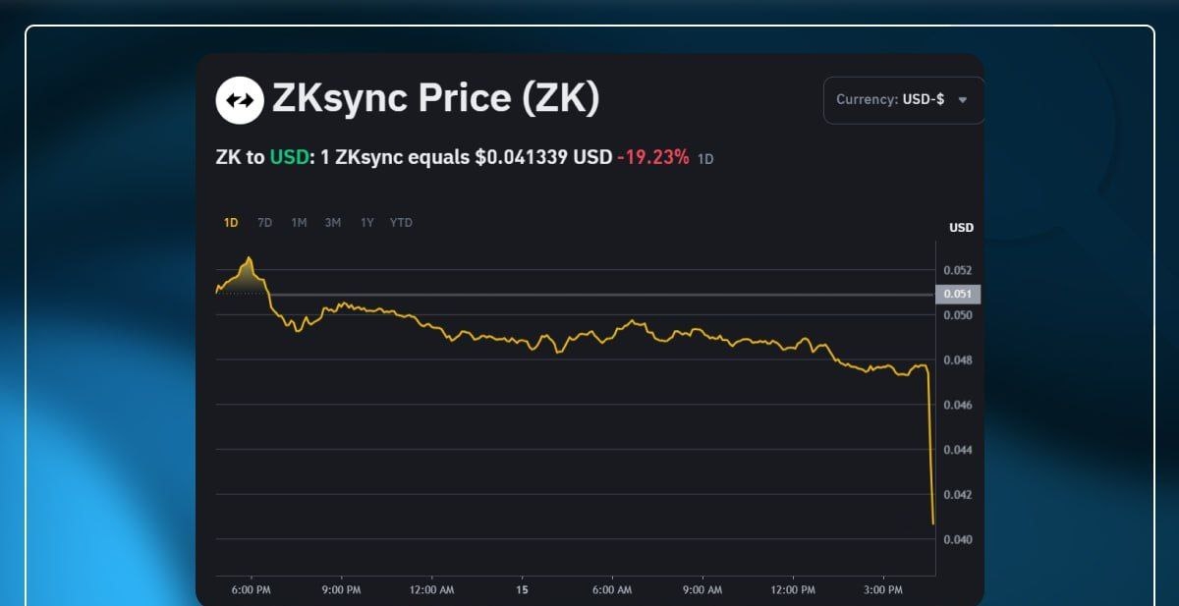Click the 15 date axis label

click(x=522, y=590)
